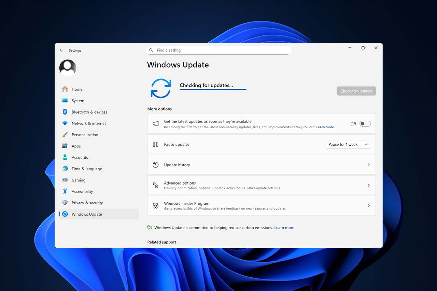This screenshot has height=291, width=437.
Task: Click the Privacy & security shield icon
Action: point(65,203)
